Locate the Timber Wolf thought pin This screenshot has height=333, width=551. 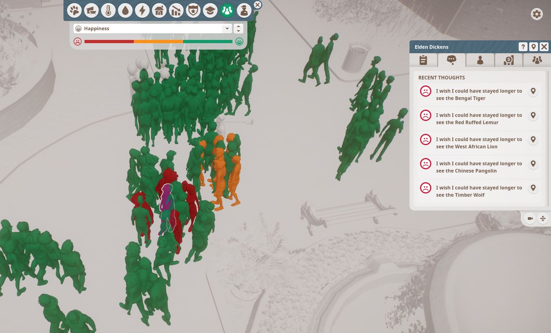pyautogui.click(x=533, y=188)
